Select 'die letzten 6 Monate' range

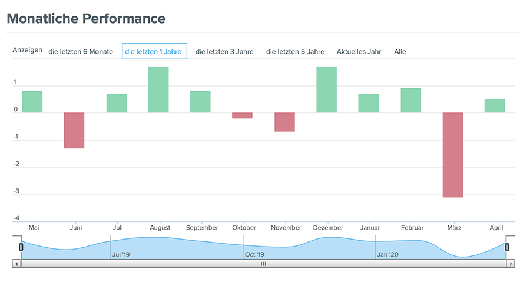[81, 52]
